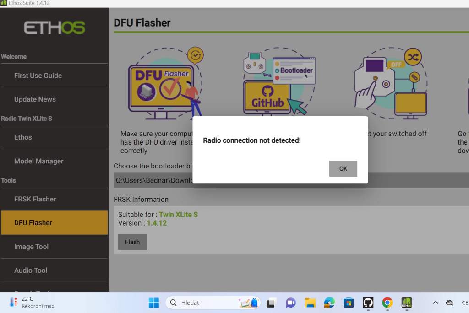This screenshot has height=313, width=469.
Task: Click OK in the radio connection dialog
Action: pos(343,168)
